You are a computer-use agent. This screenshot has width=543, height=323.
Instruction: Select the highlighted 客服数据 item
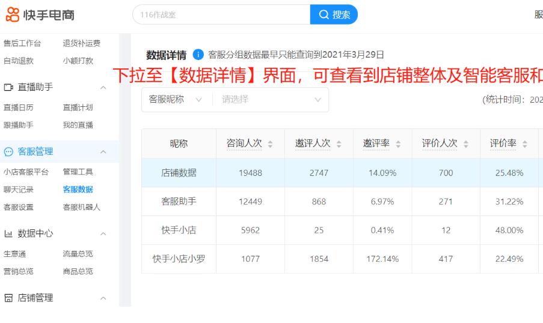point(78,190)
